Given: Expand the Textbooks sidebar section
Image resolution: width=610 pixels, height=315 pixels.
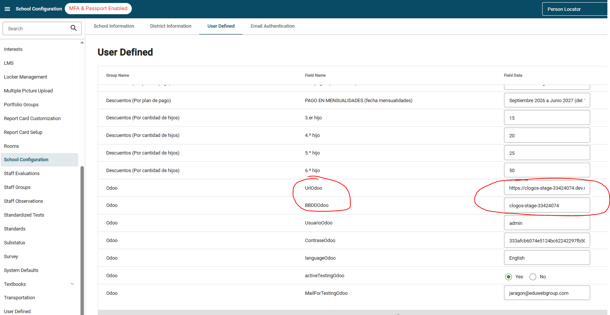Looking at the screenshot, I should 72,284.
